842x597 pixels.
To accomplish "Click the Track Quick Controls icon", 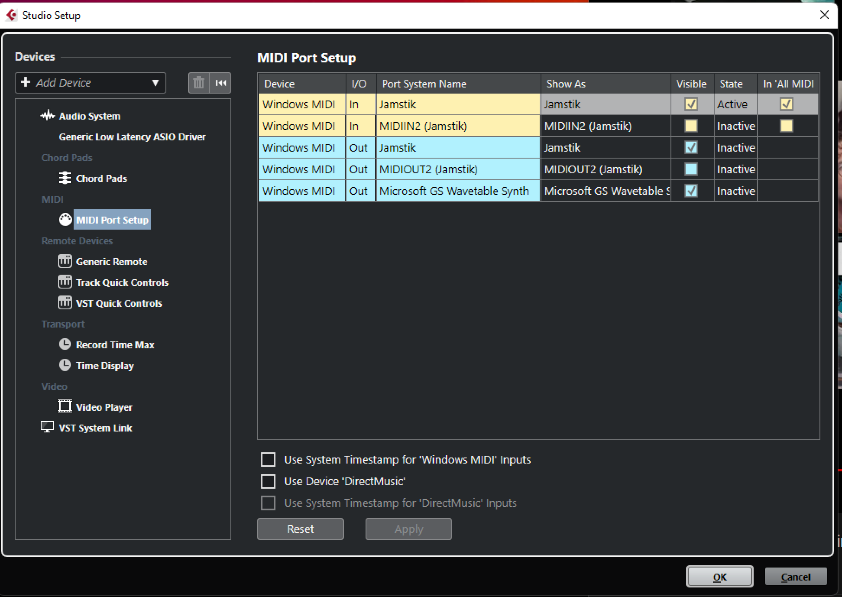I will click(65, 282).
